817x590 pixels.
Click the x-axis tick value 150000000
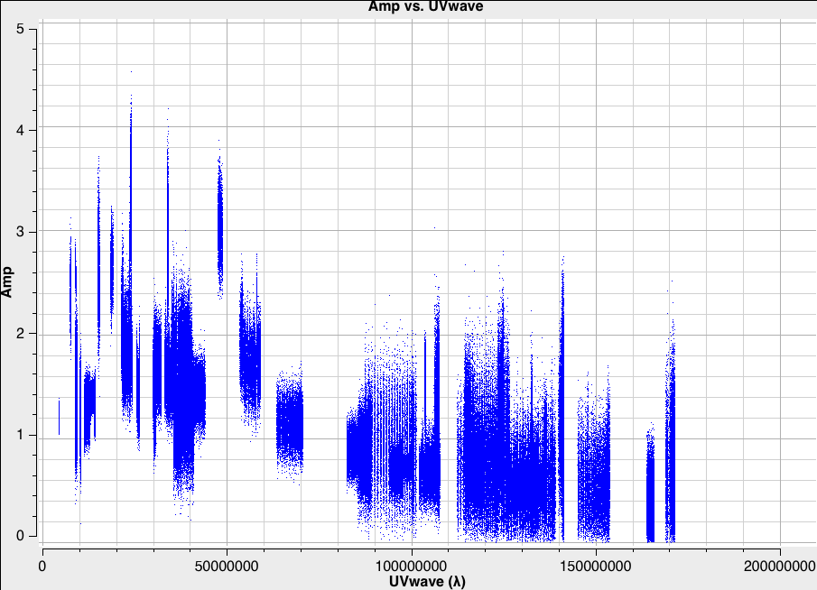click(x=596, y=566)
